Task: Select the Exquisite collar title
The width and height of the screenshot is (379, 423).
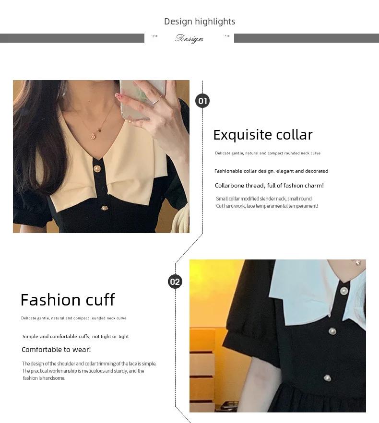Action: [x=263, y=135]
